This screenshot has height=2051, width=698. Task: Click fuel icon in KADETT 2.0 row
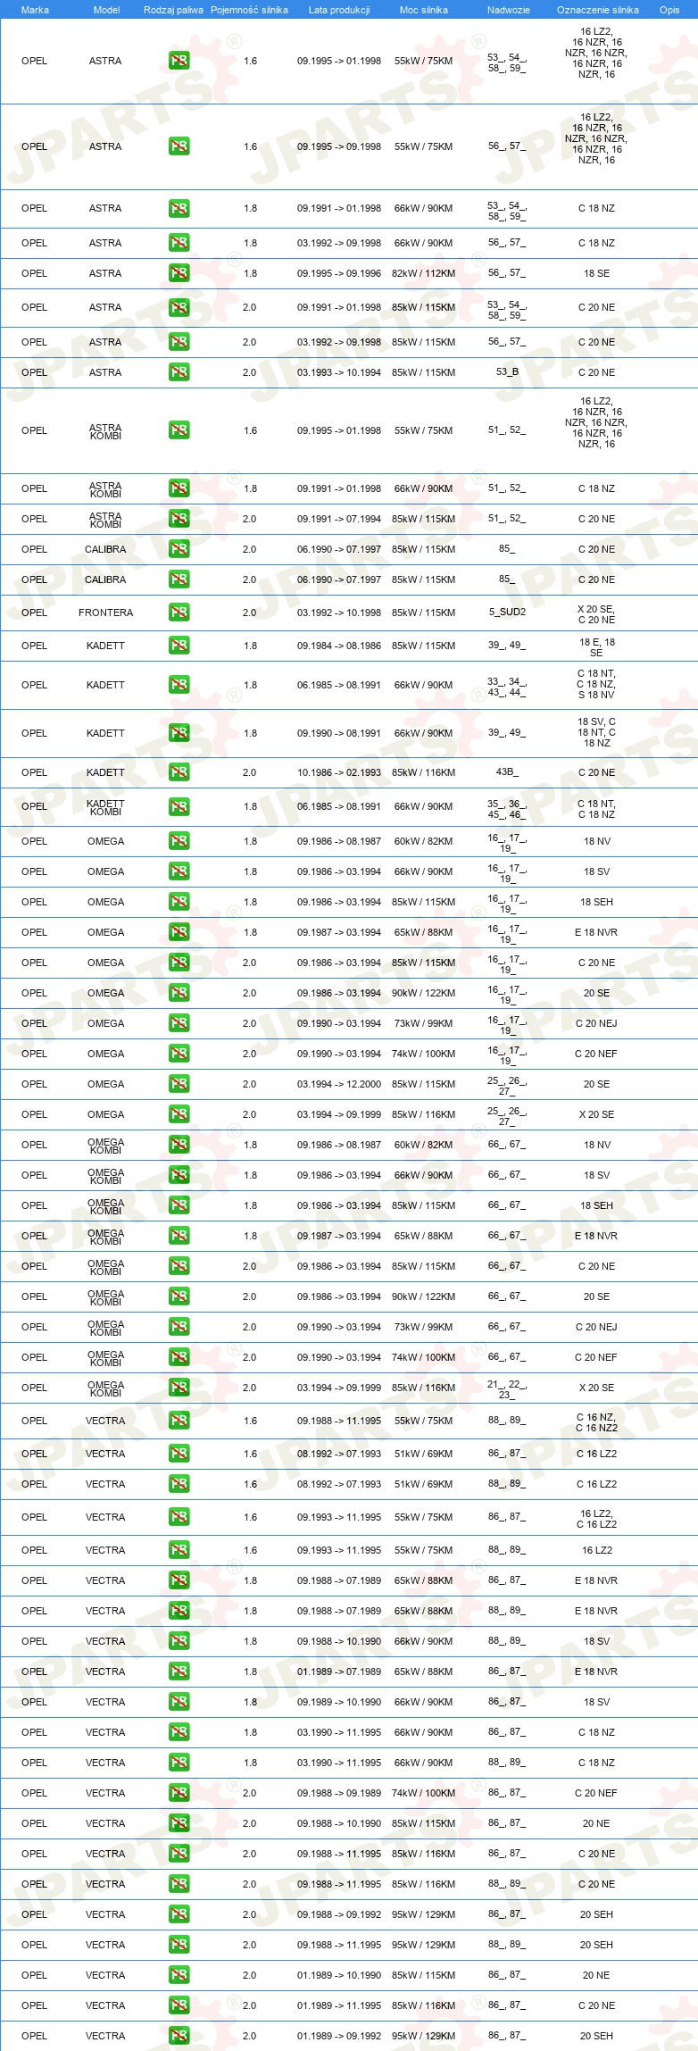coord(179,772)
